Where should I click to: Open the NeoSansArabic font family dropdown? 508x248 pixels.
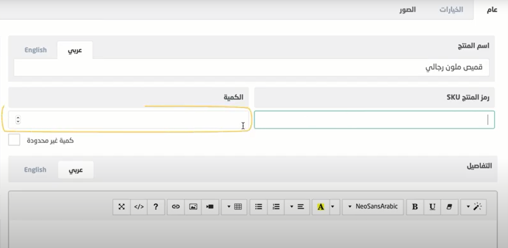[373, 206]
